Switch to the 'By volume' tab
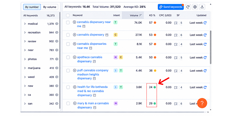 [49, 7]
